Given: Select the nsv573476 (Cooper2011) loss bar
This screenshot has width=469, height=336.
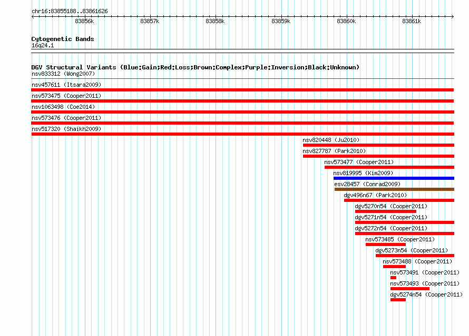Looking at the screenshot, I should pos(242,123).
